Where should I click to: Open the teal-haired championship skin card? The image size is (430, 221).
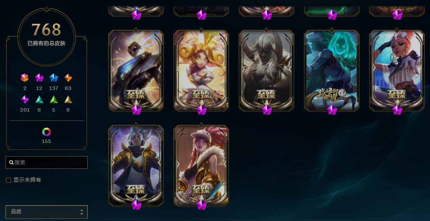(332, 71)
